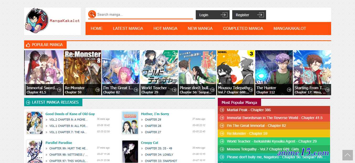Open Mother, I'm Sorry CHAPTER 29
This screenshot has width=355, height=163.
[153, 120]
